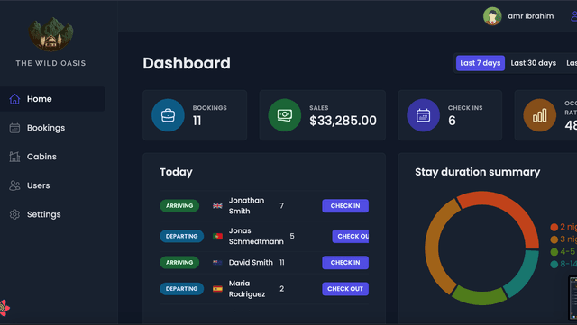Click the Departing tag for Maria Rodriguez
Viewport: 577px width, 325px height.
(x=182, y=289)
